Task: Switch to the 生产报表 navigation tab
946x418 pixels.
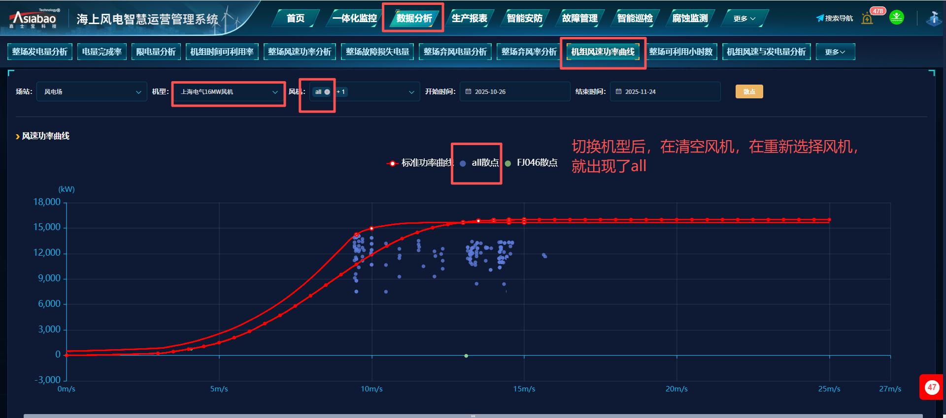Action: 469,19
